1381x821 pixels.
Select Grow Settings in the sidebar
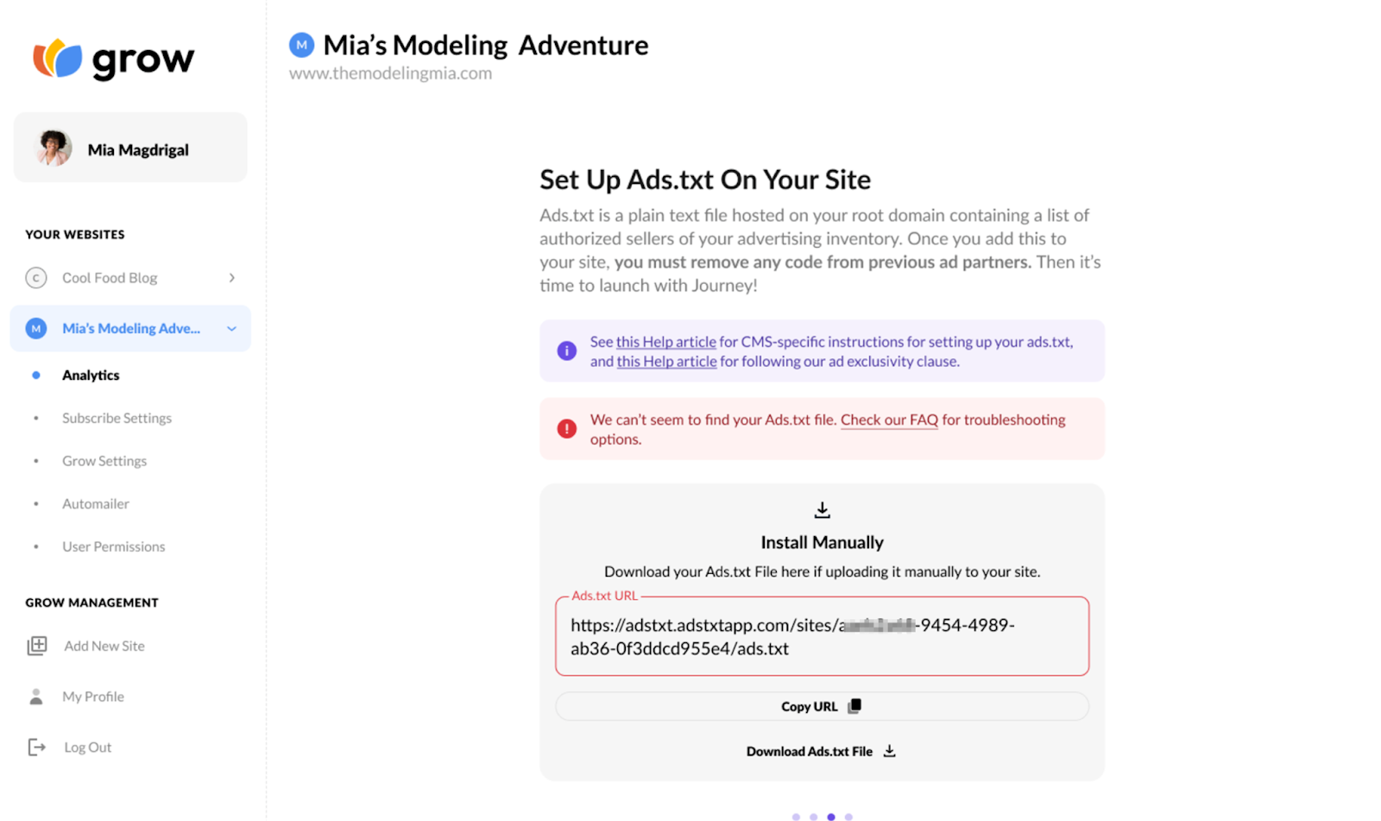[104, 460]
